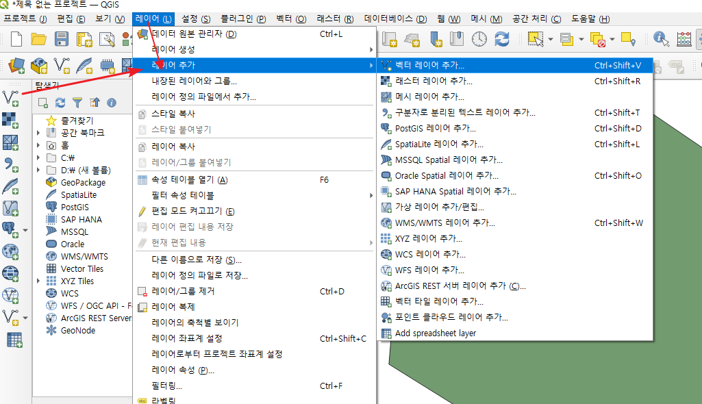Choose 래스터 레이어 추가 from the submenu
This screenshot has width=702, height=404.
click(x=515, y=81)
